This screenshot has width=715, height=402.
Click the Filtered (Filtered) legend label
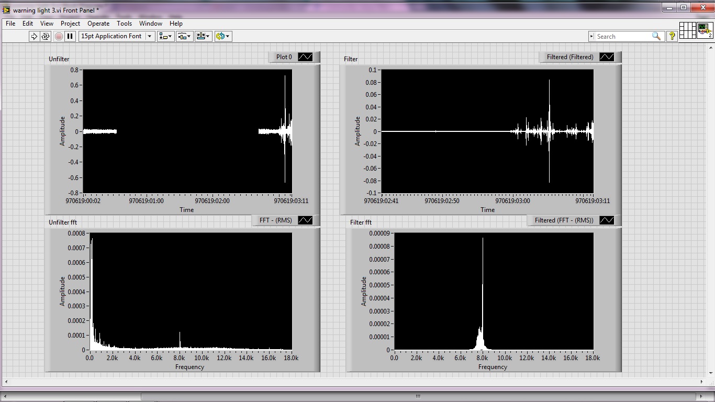(x=570, y=57)
